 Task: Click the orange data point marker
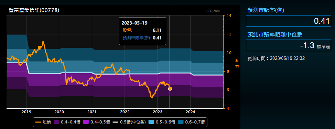(170, 89)
